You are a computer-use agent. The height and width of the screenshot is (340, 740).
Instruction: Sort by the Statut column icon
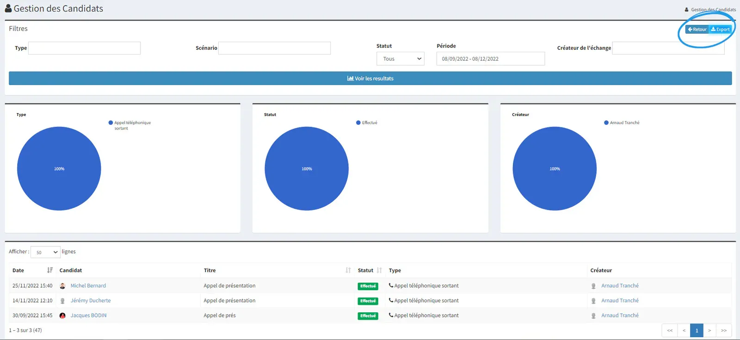pyautogui.click(x=379, y=270)
